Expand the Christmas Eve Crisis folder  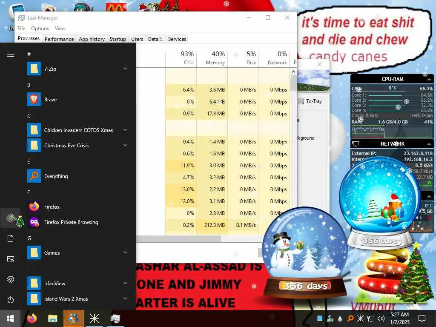tap(125, 145)
